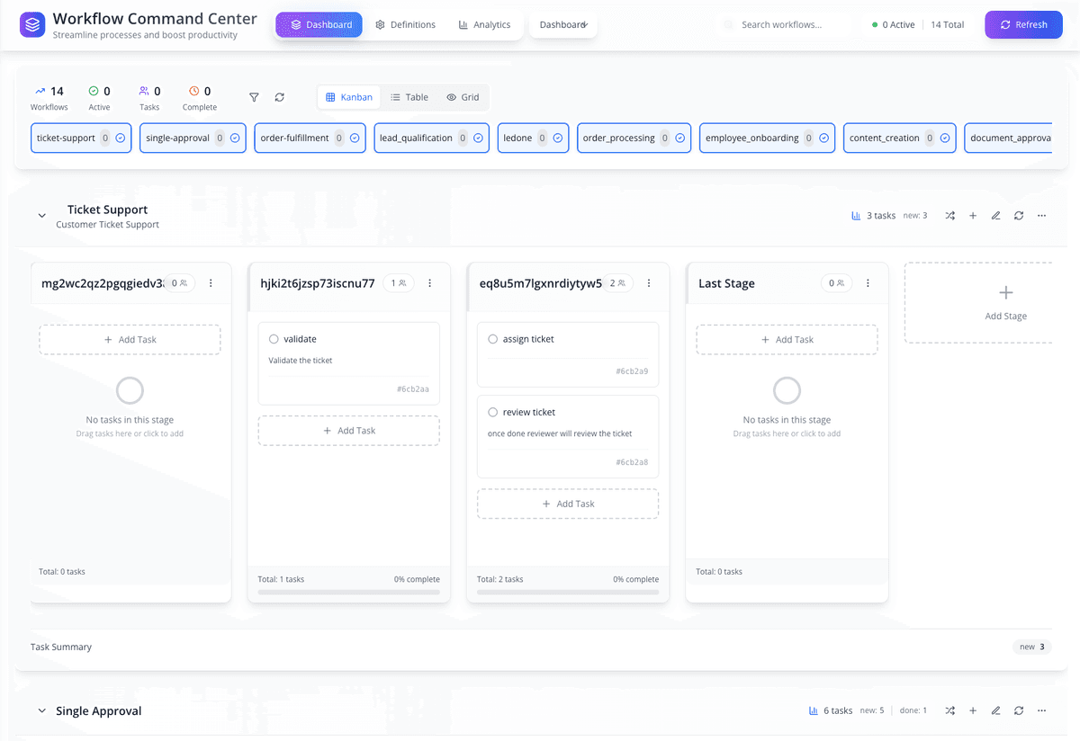The image size is (1080, 741).
Task: Click Add Task in the Last Stage column
Action: tap(787, 339)
